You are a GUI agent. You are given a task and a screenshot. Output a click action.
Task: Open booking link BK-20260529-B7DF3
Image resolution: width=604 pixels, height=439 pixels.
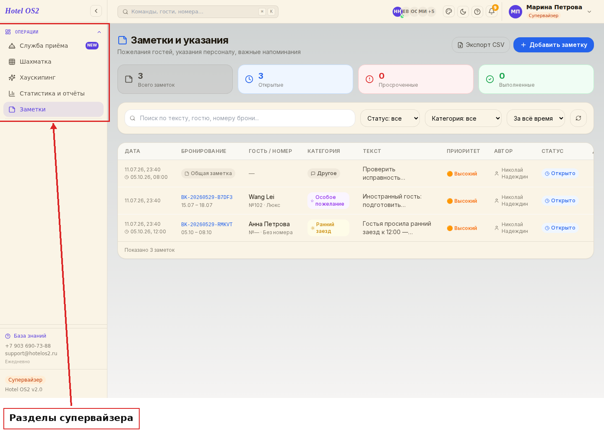(x=207, y=197)
